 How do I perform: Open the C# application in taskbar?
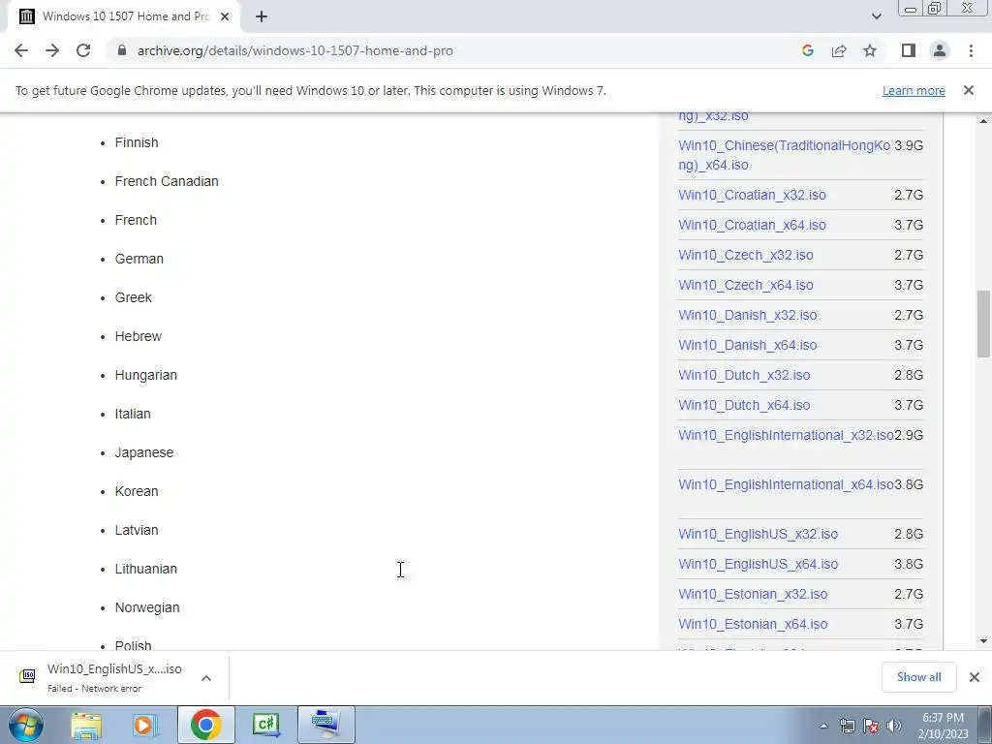[x=265, y=725]
